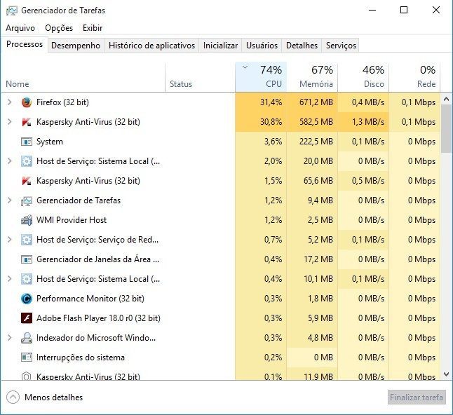Select Performance Monitor (32 bit) name
The image size is (453, 415).
(x=90, y=299)
